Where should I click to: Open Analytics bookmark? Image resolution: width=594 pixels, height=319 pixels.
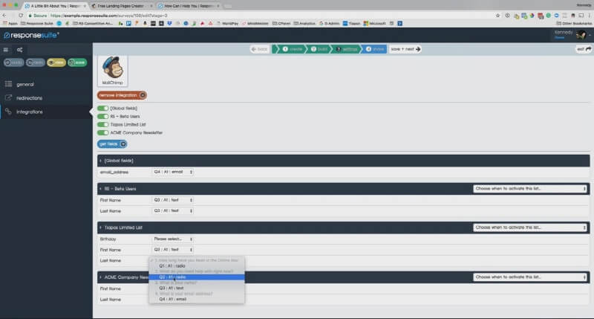304,24
